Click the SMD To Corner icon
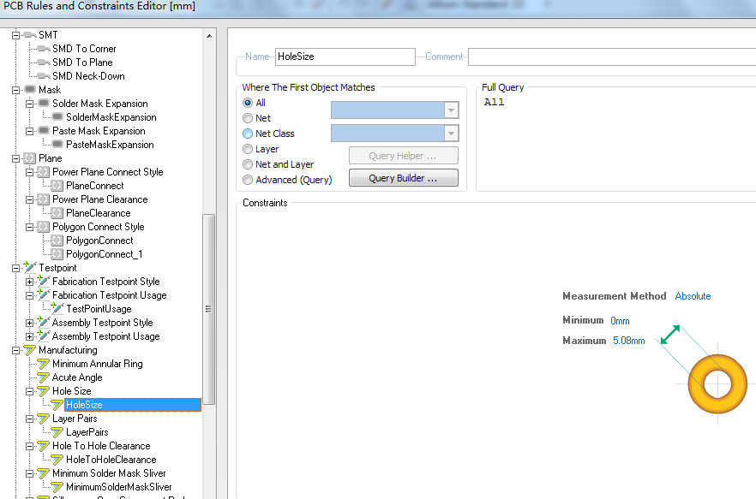The image size is (756, 499). [x=44, y=49]
